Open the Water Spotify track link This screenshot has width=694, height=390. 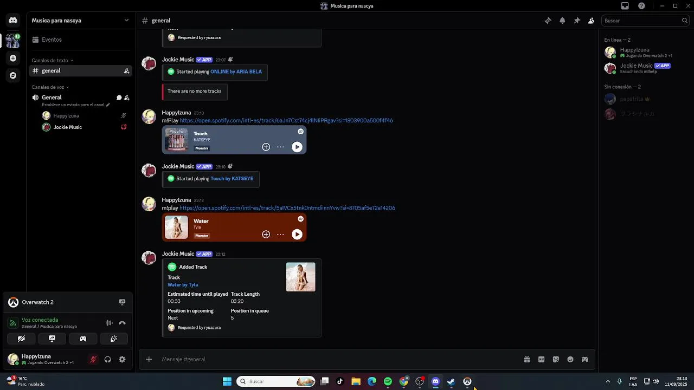(x=287, y=208)
